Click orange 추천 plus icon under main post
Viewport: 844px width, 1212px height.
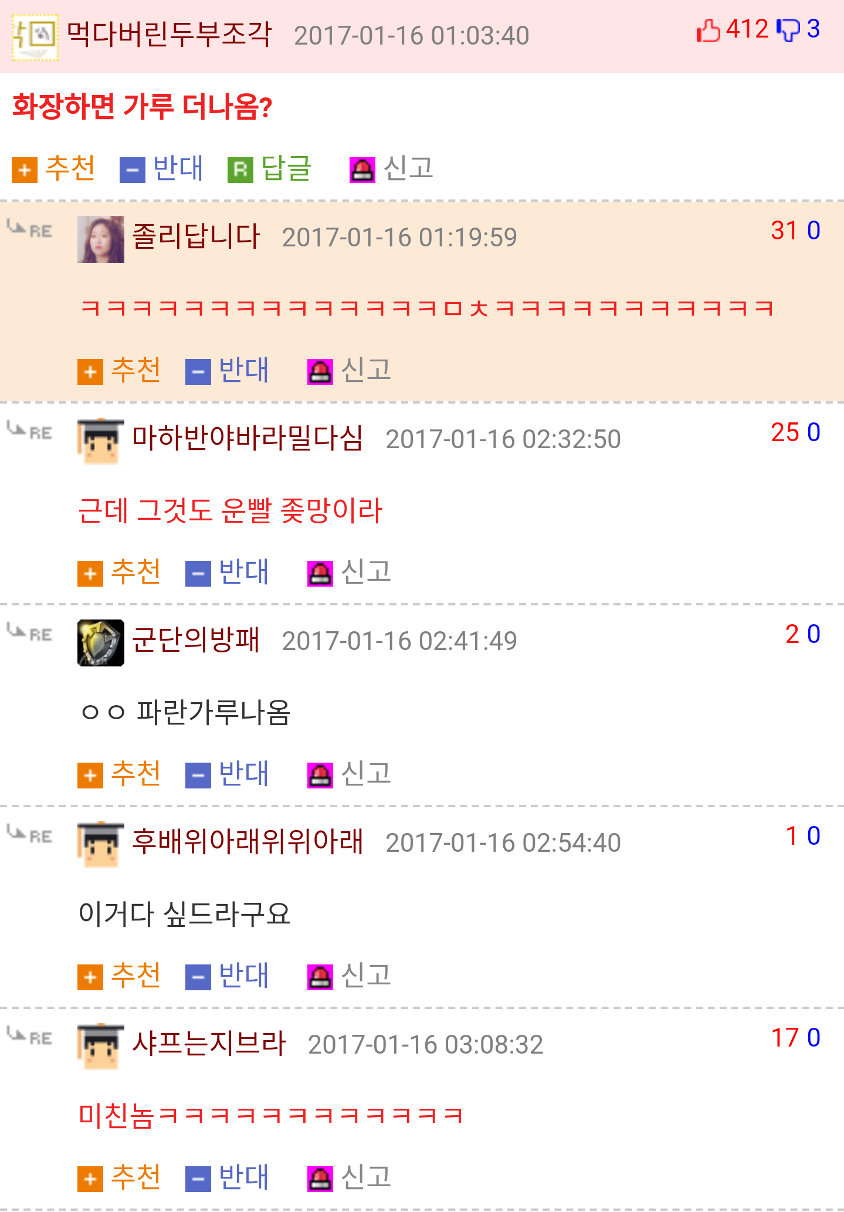25,170
